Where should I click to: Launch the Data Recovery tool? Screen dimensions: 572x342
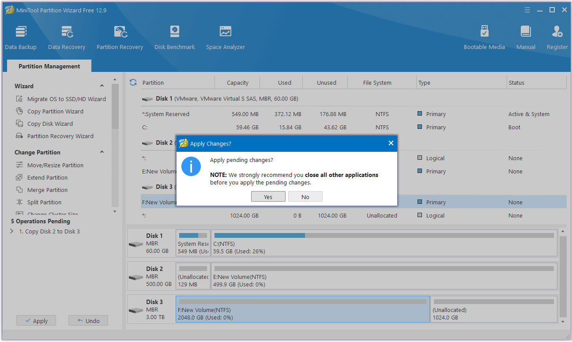[67, 38]
